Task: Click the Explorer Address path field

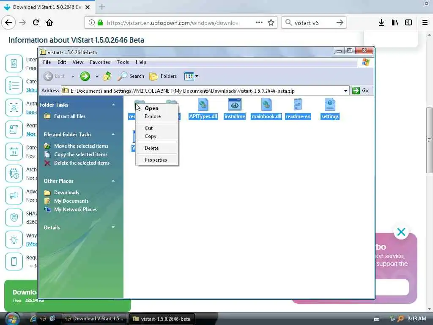Action: point(205,91)
